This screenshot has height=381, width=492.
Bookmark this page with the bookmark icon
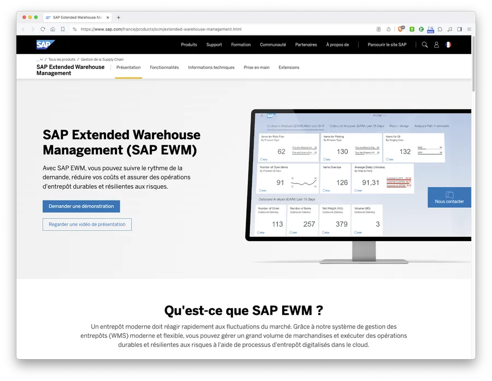pyautogui.click(x=63, y=29)
